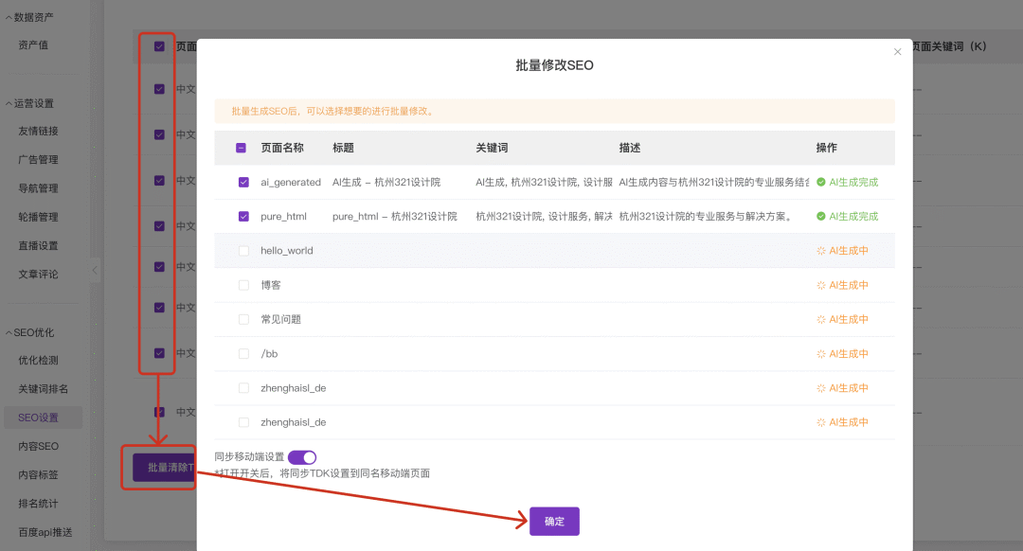Collapse the 运营设置 sidebar group
This screenshot has height=551, width=1023.
(x=9, y=103)
